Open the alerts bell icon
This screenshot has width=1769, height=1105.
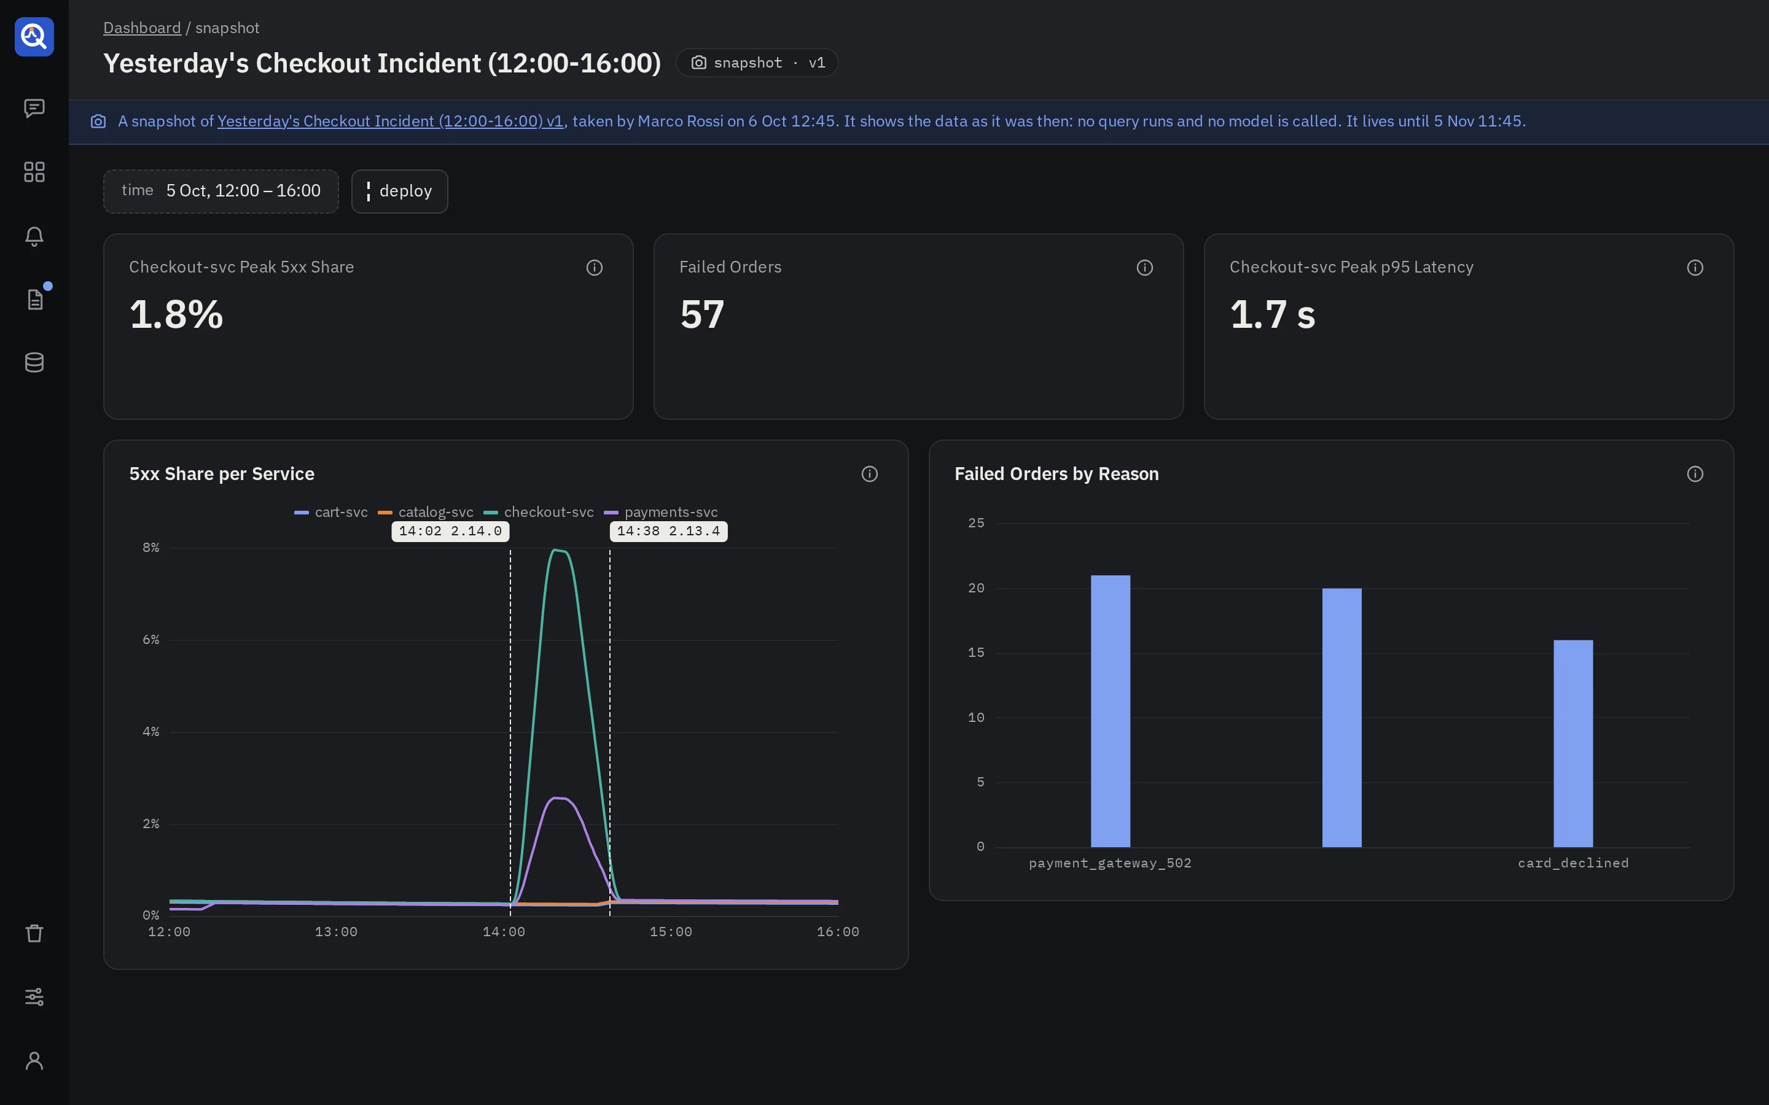[x=34, y=235]
